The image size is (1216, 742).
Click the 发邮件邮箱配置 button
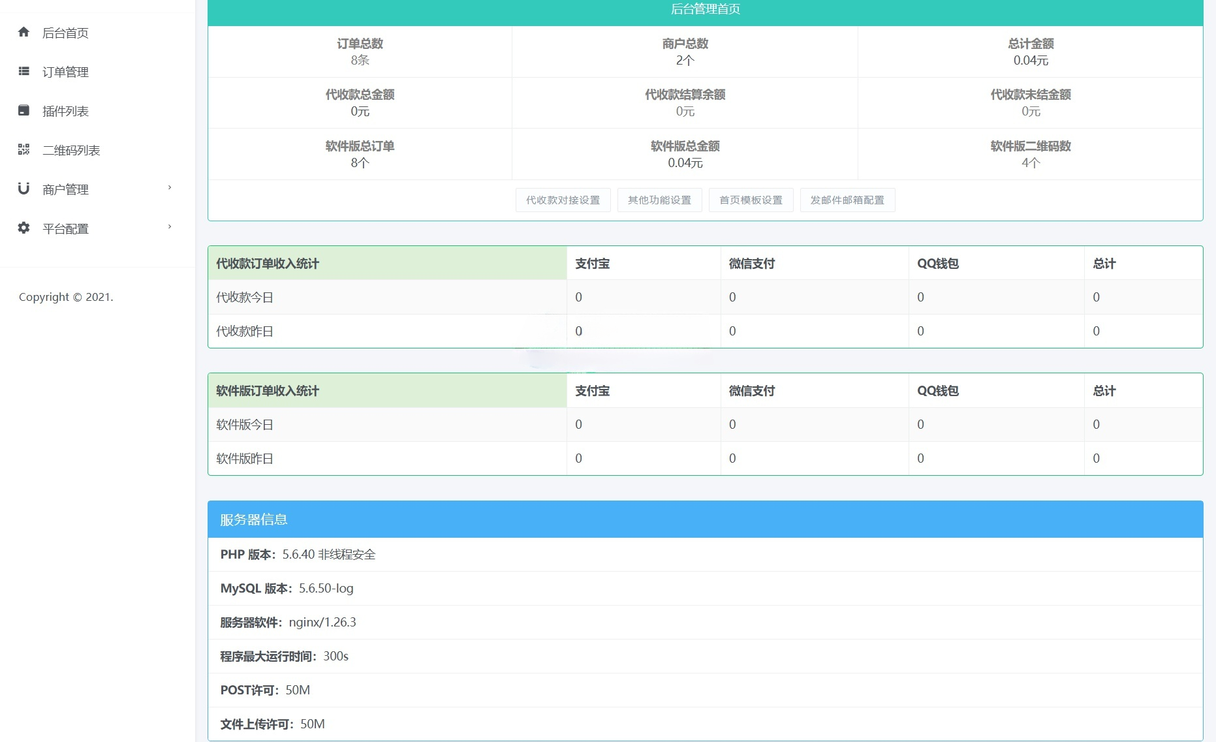pos(847,200)
